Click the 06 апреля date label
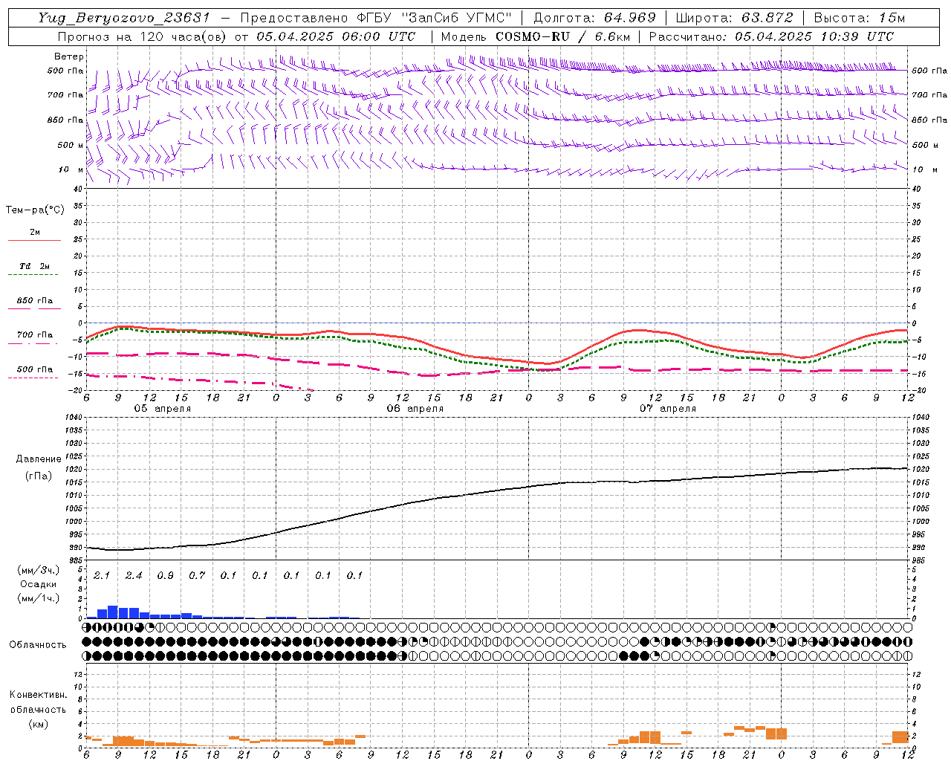 415,409
